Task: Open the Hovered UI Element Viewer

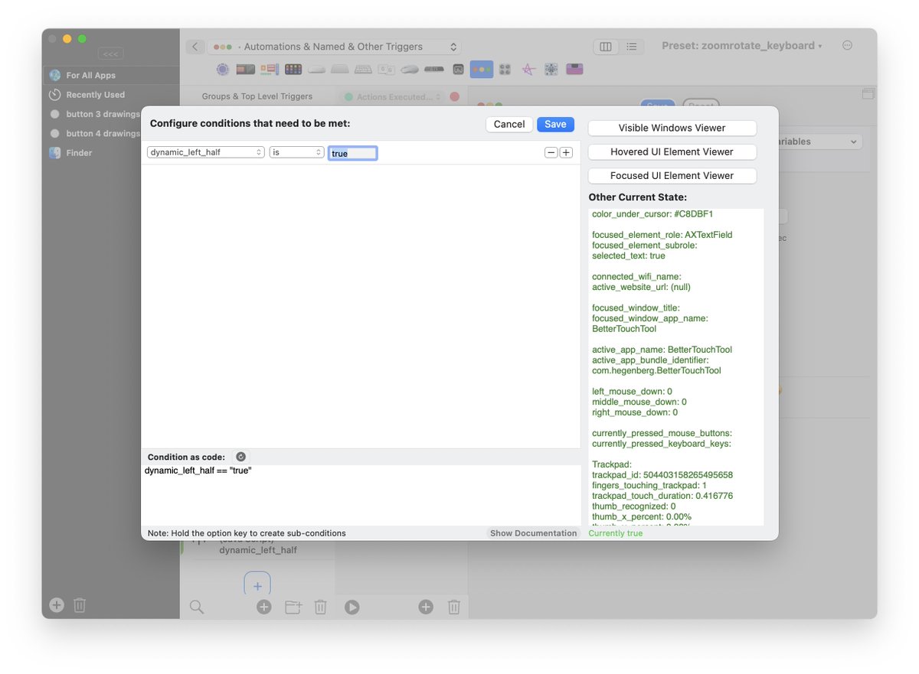Action: pos(672,151)
